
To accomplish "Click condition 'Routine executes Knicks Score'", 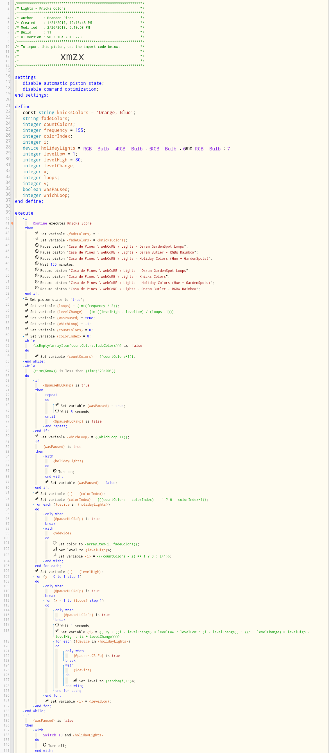I will 62,223.
